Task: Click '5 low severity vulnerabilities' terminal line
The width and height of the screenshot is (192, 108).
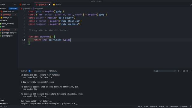Action: [x=37, y=82]
